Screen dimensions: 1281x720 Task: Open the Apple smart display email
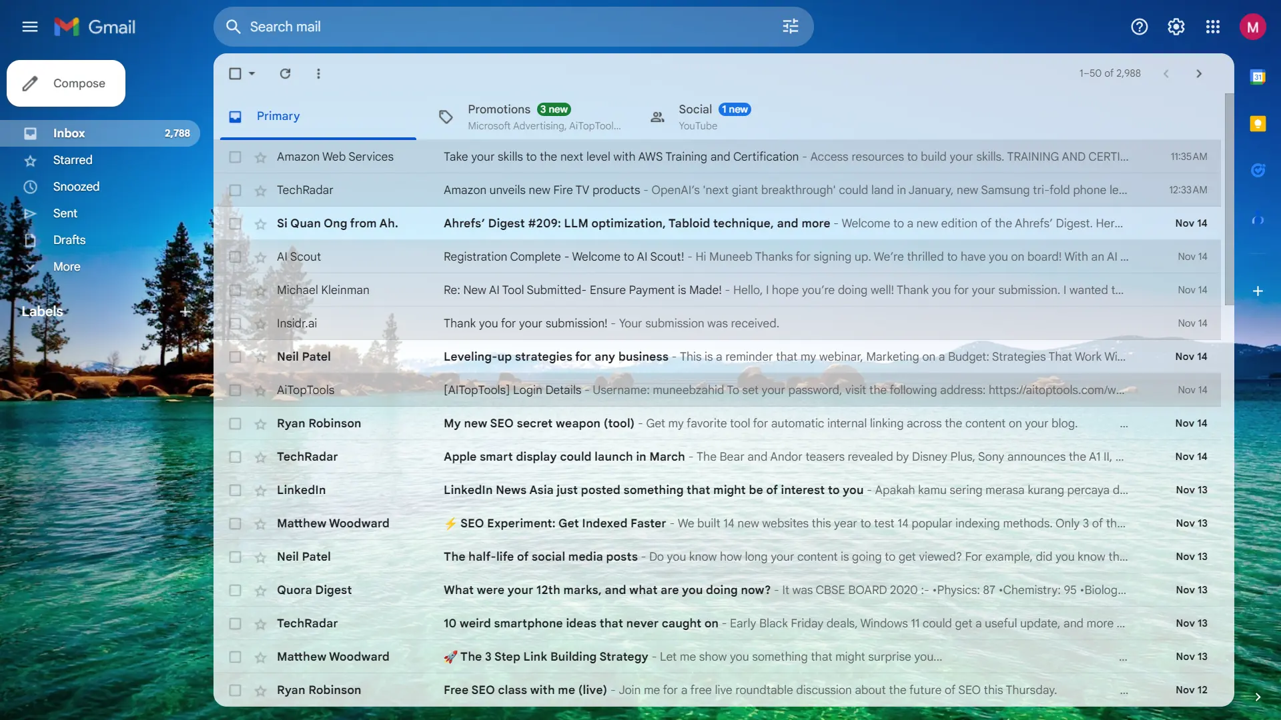717,457
